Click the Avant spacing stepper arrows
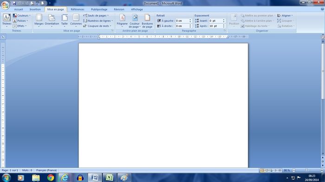325x182 pixels. (x=224, y=21)
